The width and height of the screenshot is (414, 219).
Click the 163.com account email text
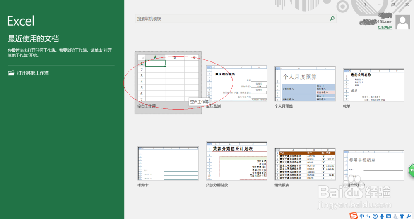coord(385,21)
